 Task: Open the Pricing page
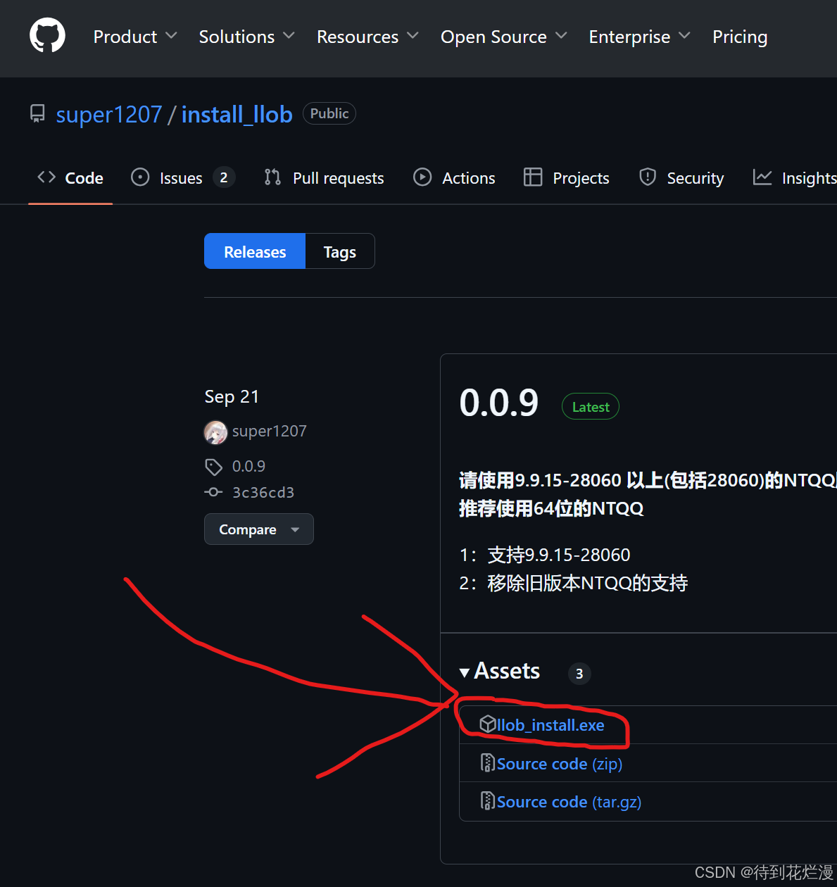coord(740,37)
